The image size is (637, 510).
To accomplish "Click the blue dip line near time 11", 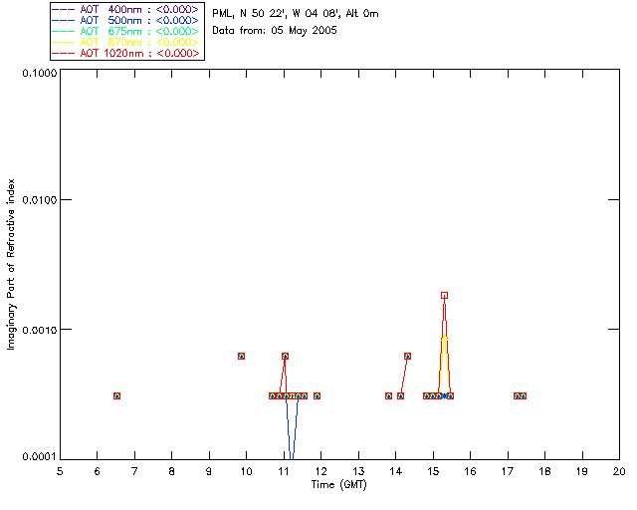I will point(292,431).
